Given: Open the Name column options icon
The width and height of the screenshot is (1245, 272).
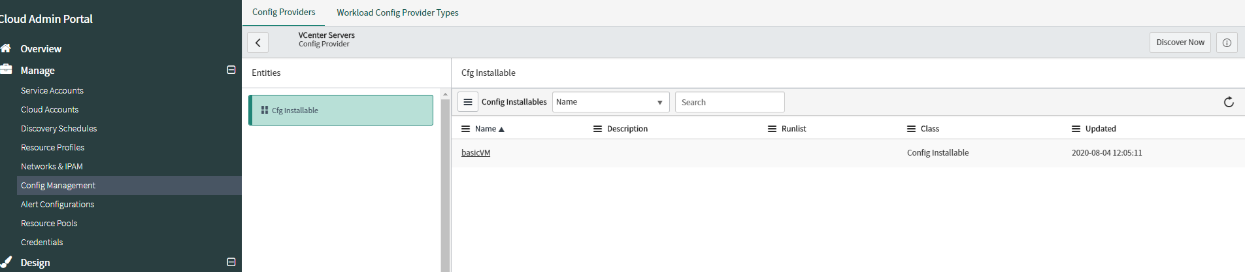Looking at the screenshot, I should (x=466, y=129).
